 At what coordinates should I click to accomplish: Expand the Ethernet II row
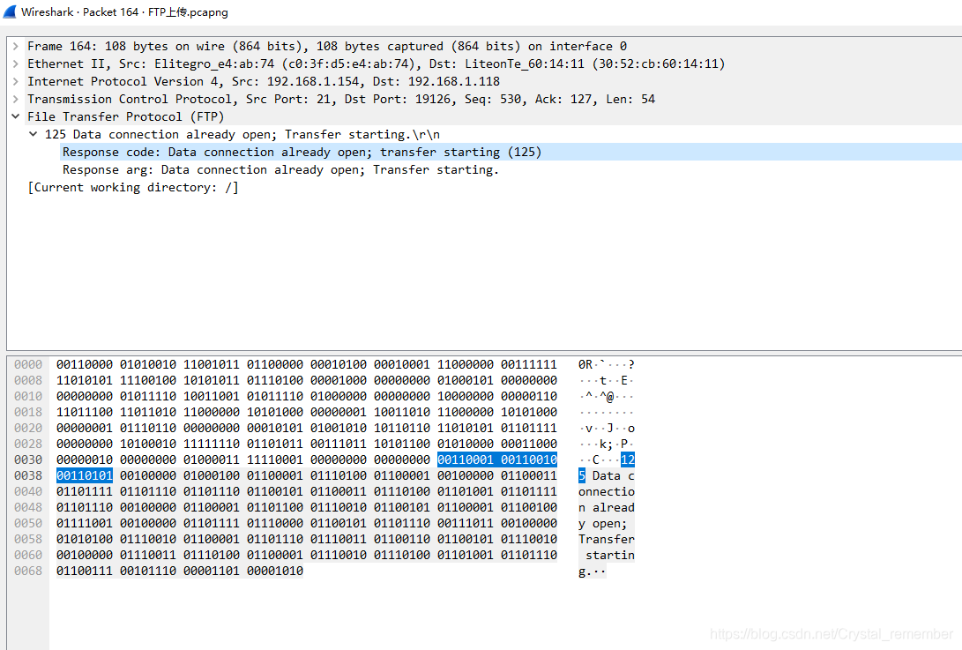coord(16,64)
